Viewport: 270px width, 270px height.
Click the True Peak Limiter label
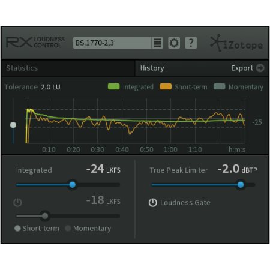[179, 170]
